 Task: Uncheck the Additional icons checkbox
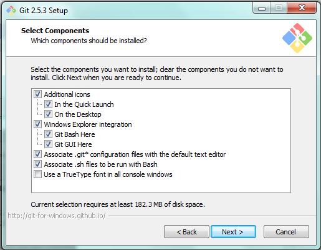tap(37, 94)
